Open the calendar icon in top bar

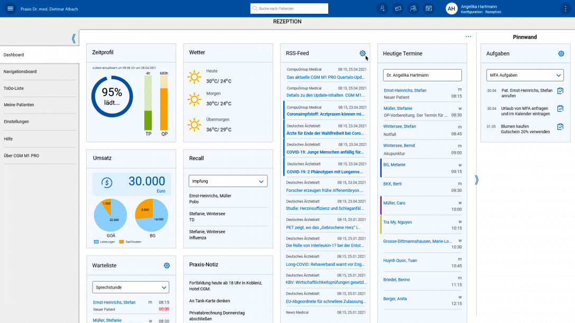coord(429,8)
